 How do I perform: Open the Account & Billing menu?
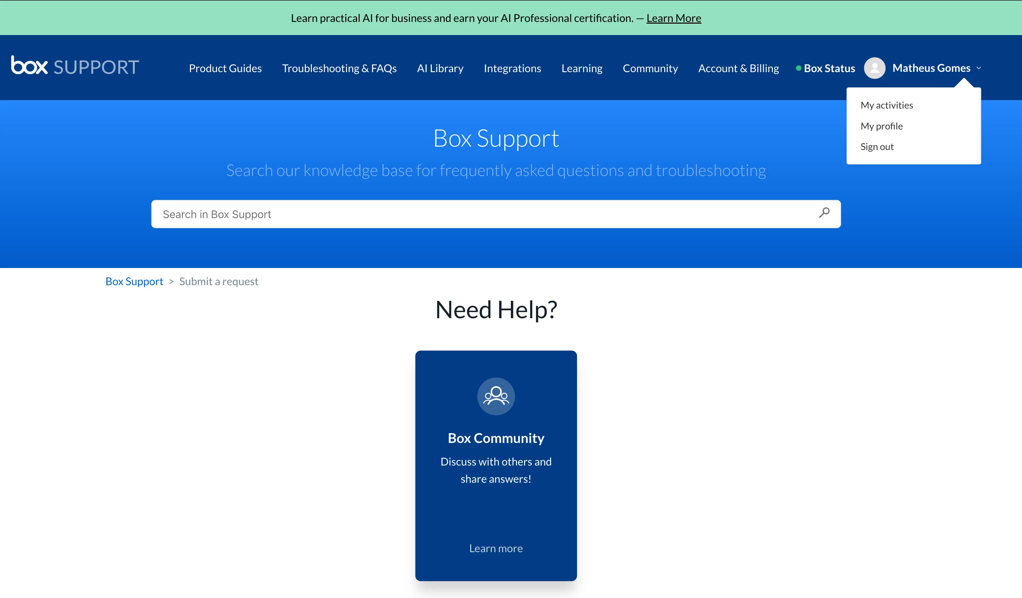(x=738, y=68)
